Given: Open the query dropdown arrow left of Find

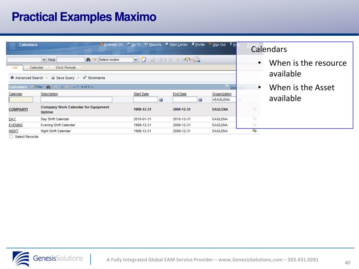Looking at the screenshot, I should point(44,60).
